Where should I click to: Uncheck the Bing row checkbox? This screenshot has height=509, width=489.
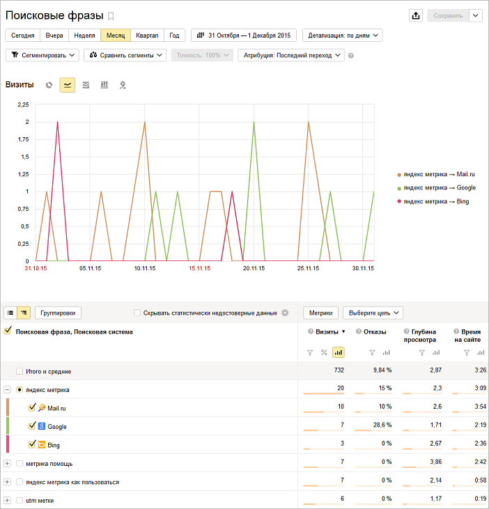tap(32, 444)
